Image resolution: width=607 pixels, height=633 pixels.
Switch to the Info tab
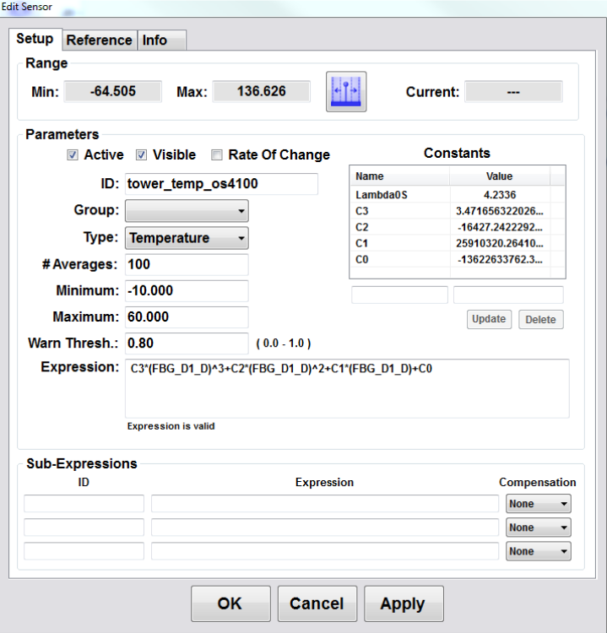tap(161, 41)
